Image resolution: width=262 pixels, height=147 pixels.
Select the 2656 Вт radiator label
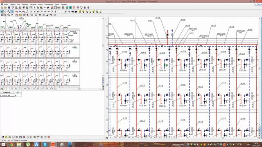pos(163,71)
